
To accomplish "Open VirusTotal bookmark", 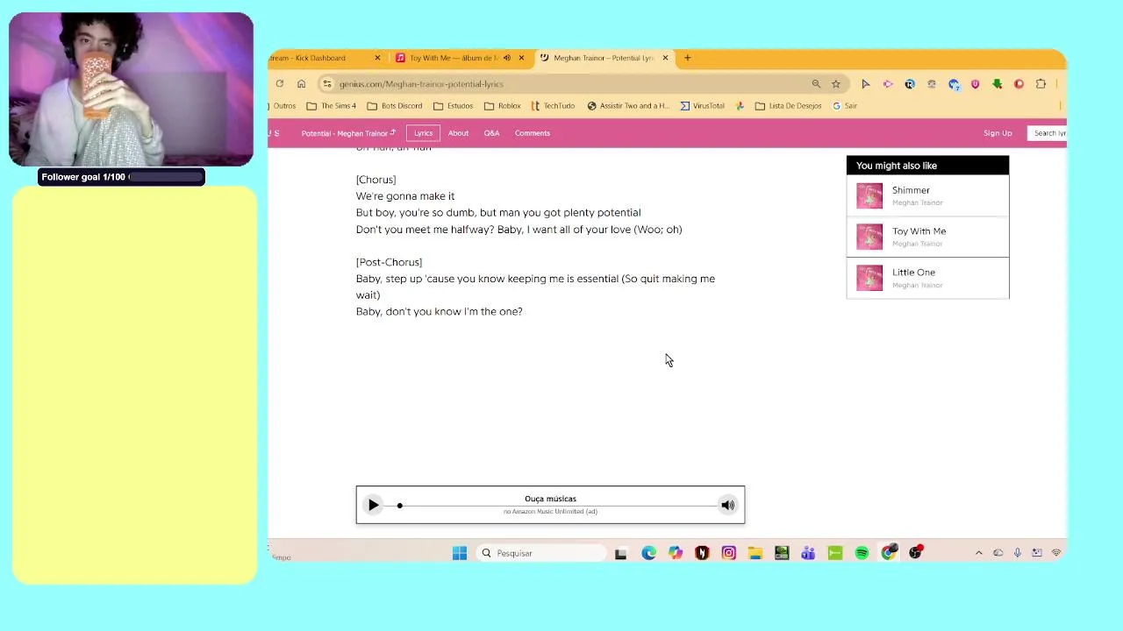I will (702, 106).
